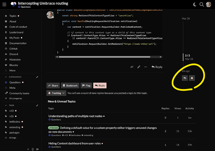Image resolution: width=215 pixels, height=151 pixels.
Task: Open Questions category link under title
Action: point(24,7)
